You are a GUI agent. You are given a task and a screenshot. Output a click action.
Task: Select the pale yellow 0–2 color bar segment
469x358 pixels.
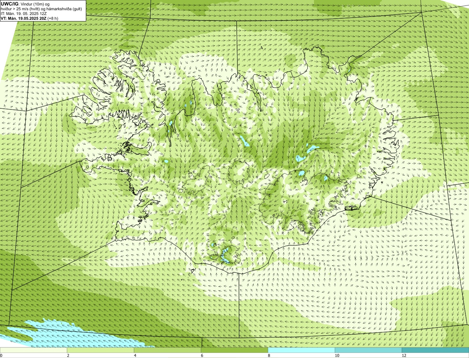click(34, 350)
